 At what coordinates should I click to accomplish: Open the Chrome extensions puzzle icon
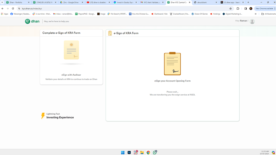tap(238, 8)
